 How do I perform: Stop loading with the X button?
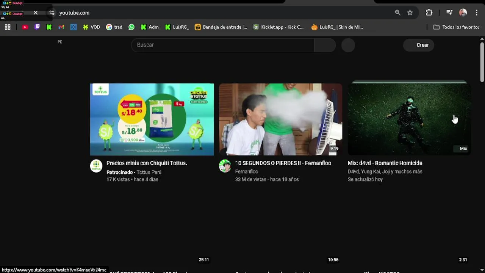36,13
